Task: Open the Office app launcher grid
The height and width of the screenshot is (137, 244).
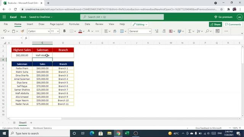Action: click(x=4, y=17)
